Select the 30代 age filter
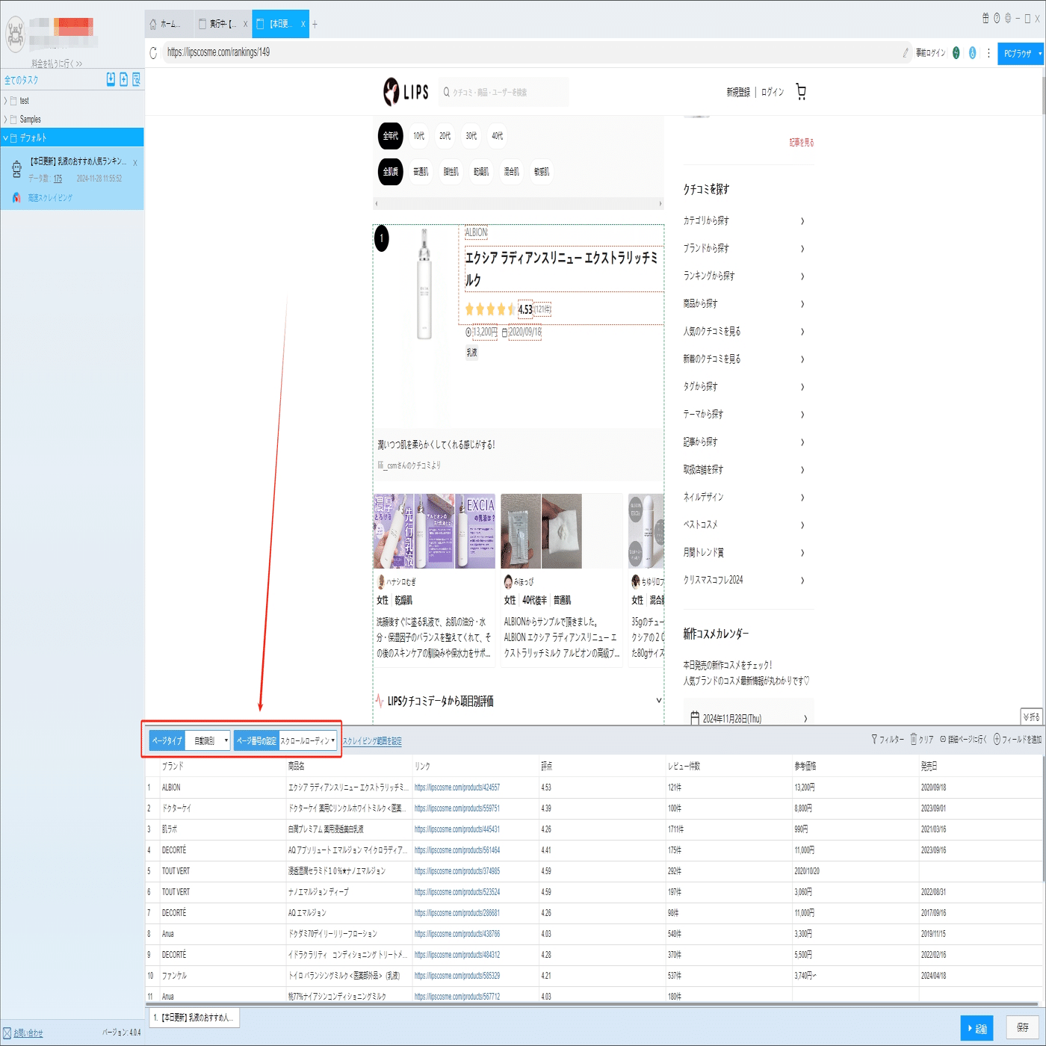This screenshot has width=1046, height=1046. click(471, 136)
